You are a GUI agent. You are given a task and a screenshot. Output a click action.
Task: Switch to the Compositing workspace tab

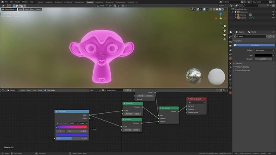120,2
